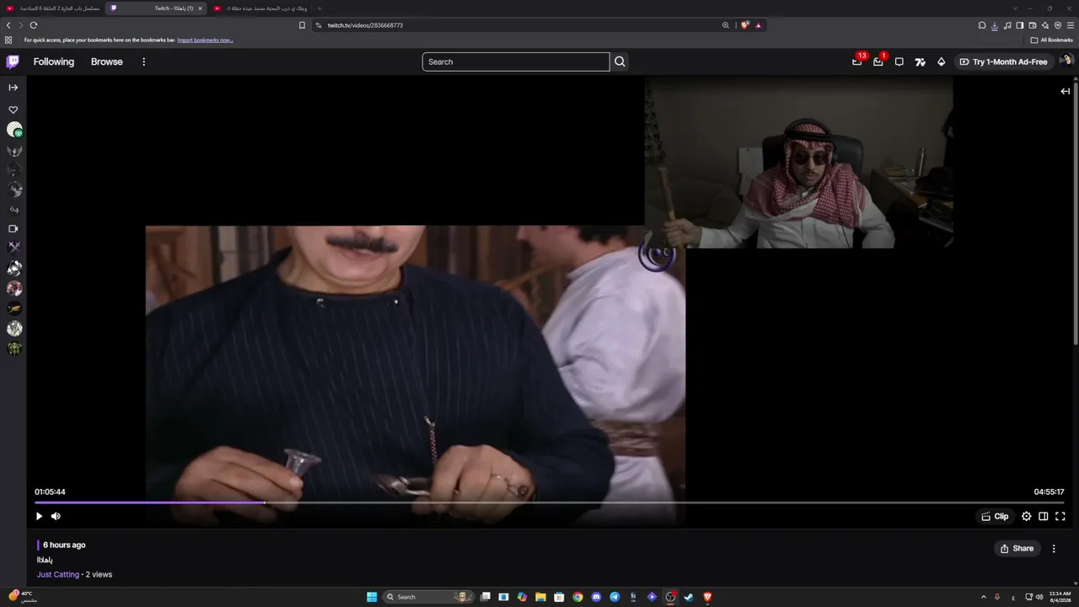Screen dimensions: 1079x607
Task: Expand the left sidebar
Action: click(x=13, y=88)
